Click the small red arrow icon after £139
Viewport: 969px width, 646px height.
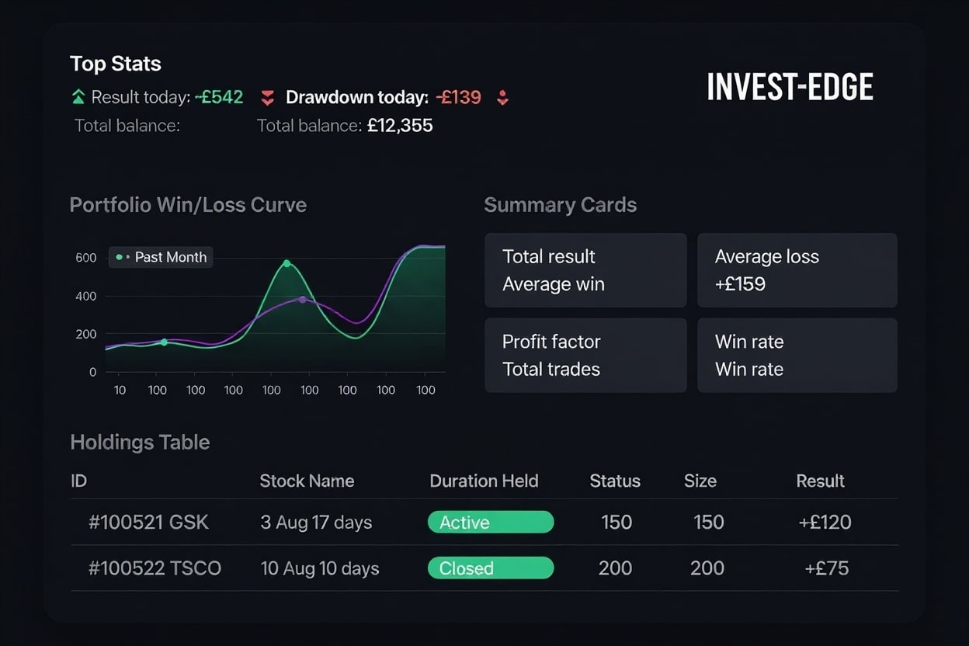point(503,99)
